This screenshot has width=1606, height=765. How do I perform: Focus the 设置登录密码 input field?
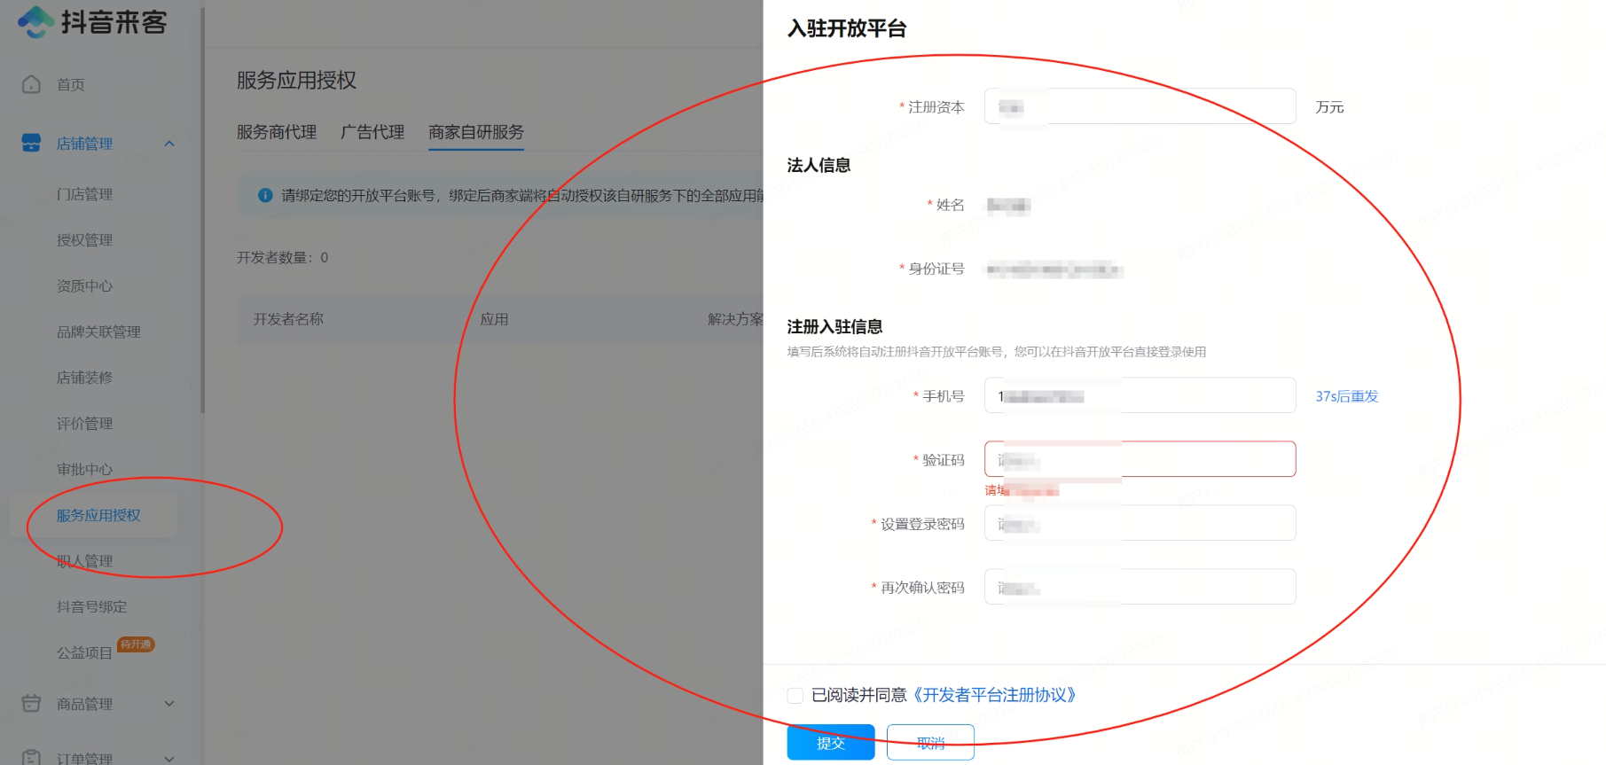(x=1140, y=523)
